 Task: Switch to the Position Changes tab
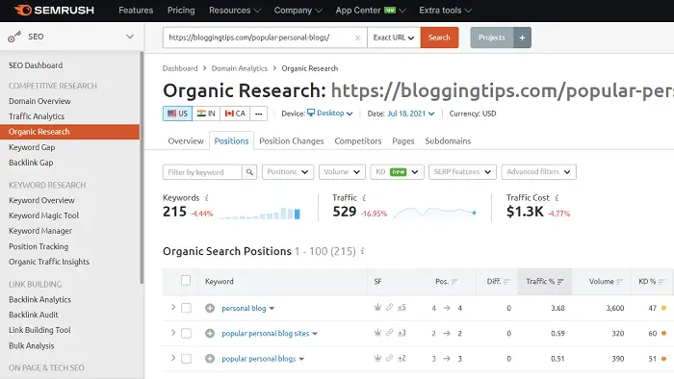pyautogui.click(x=292, y=141)
